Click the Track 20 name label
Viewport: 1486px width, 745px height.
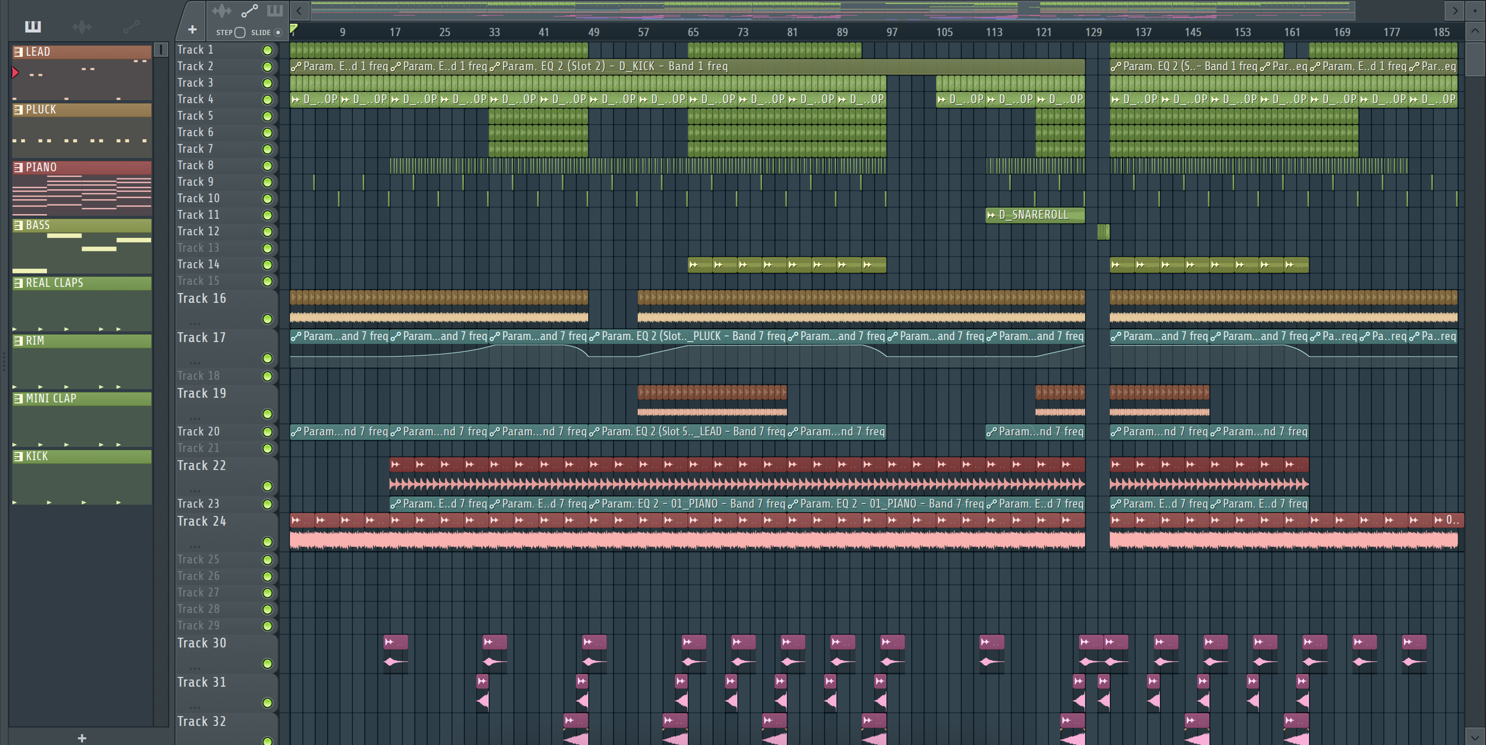199,432
